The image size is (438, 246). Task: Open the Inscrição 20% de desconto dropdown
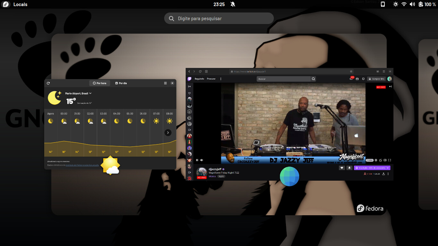(372, 168)
